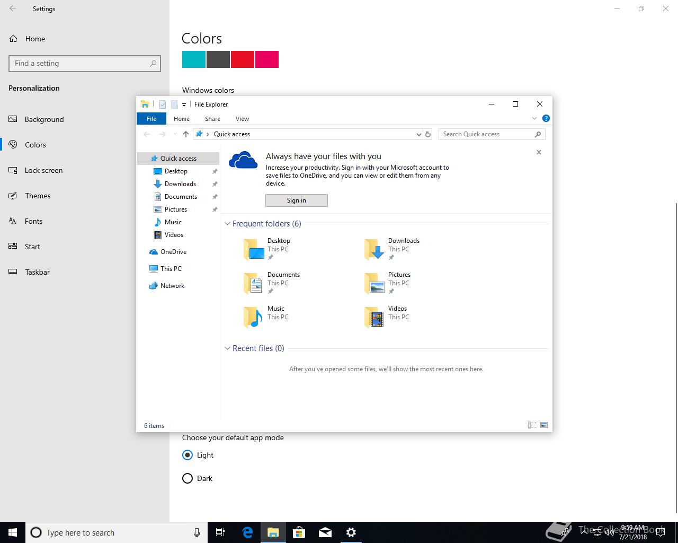Select Documents folder icon in Frequent folders
Screen dimensions: 678x543
click(x=254, y=283)
